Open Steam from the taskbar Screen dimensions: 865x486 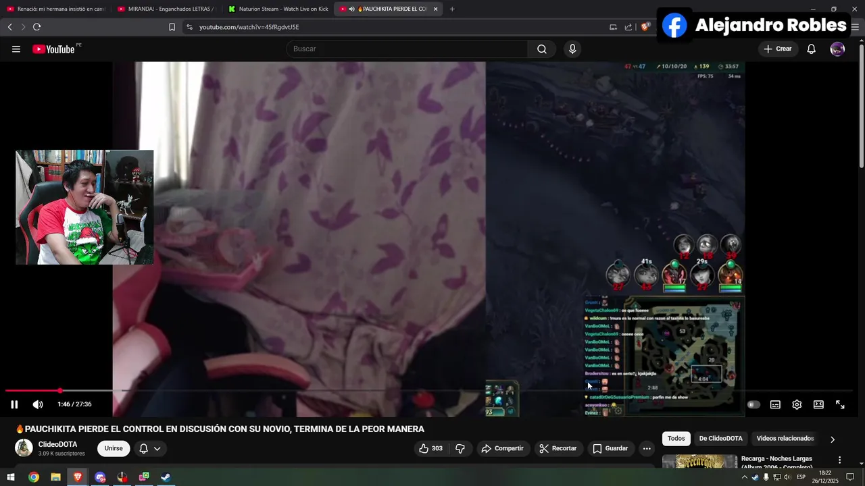[166, 477]
